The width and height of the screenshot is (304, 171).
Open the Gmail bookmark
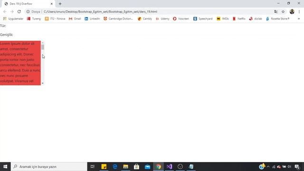point(75,19)
